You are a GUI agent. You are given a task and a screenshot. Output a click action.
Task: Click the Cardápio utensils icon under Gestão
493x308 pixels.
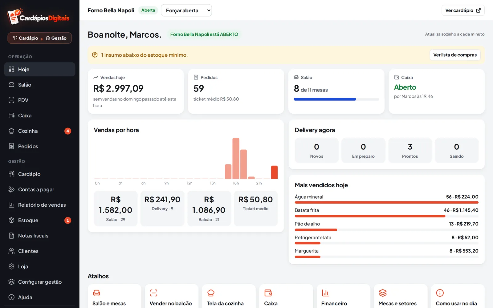11,174
